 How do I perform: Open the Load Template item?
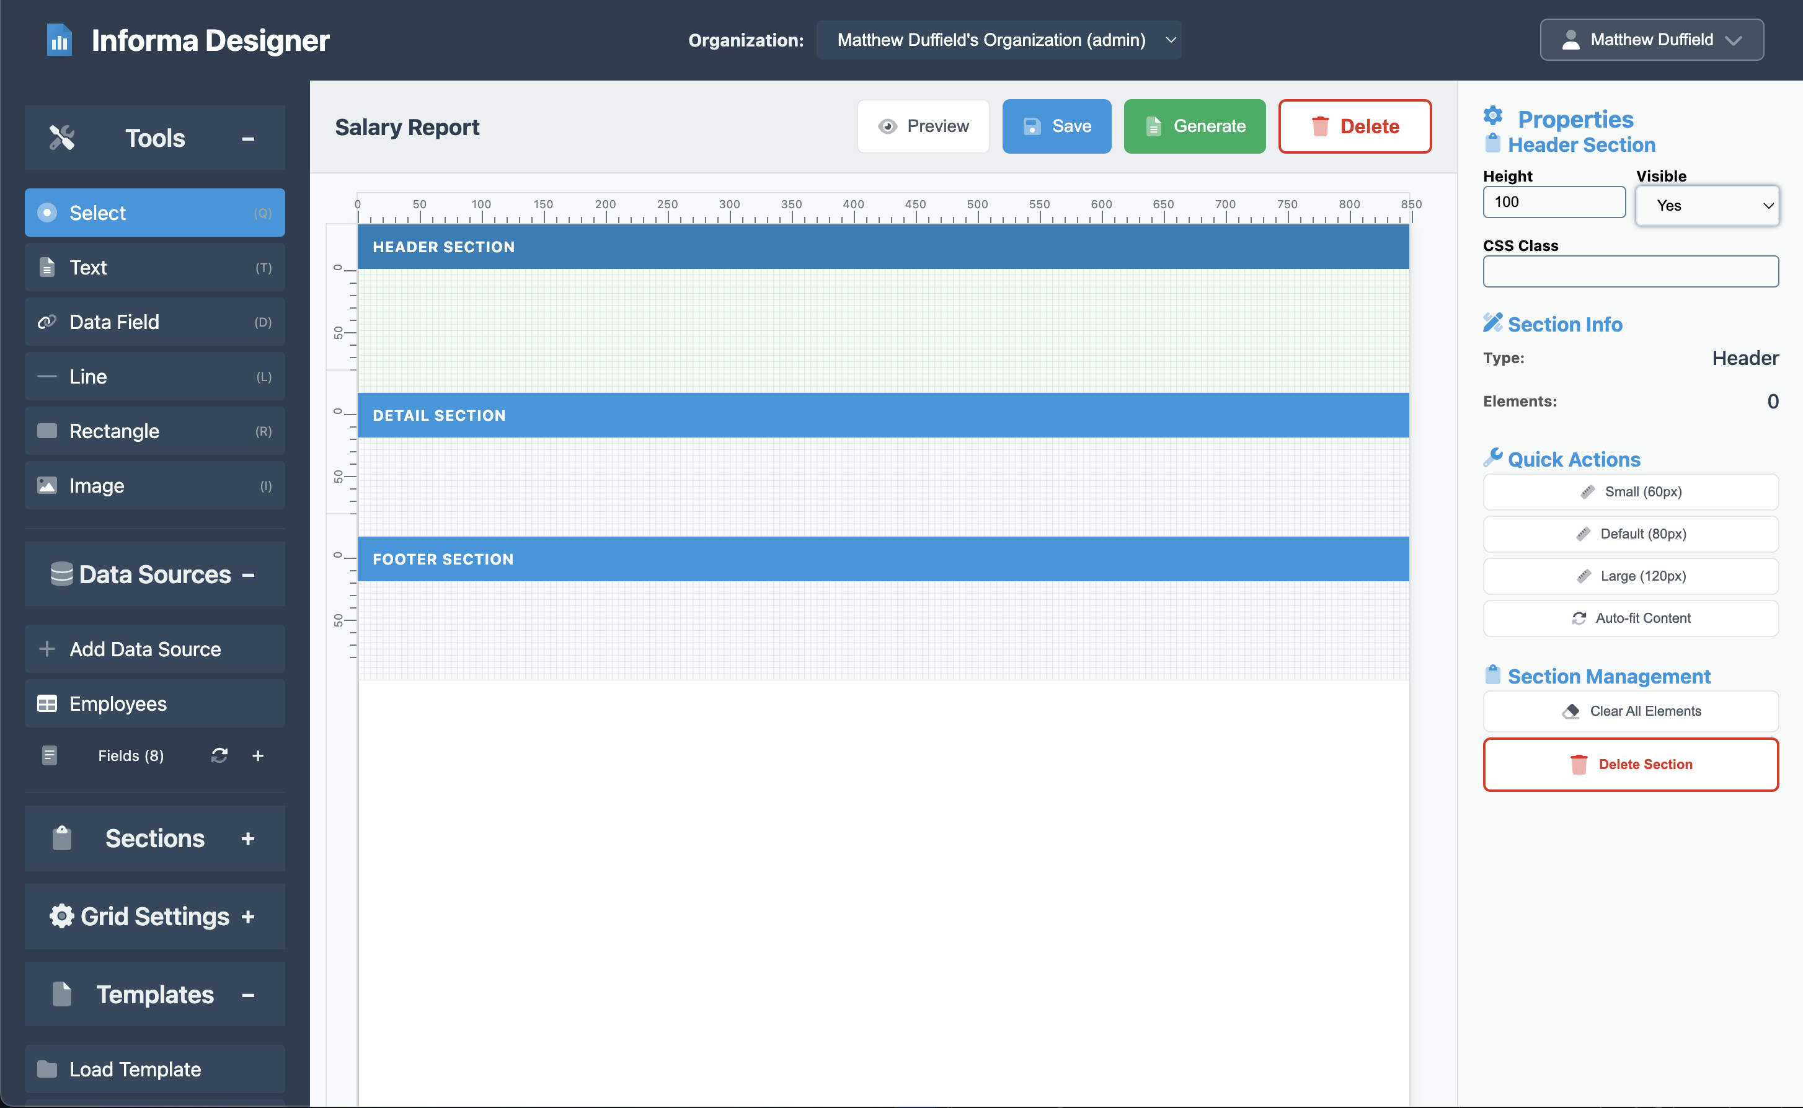[x=134, y=1068]
